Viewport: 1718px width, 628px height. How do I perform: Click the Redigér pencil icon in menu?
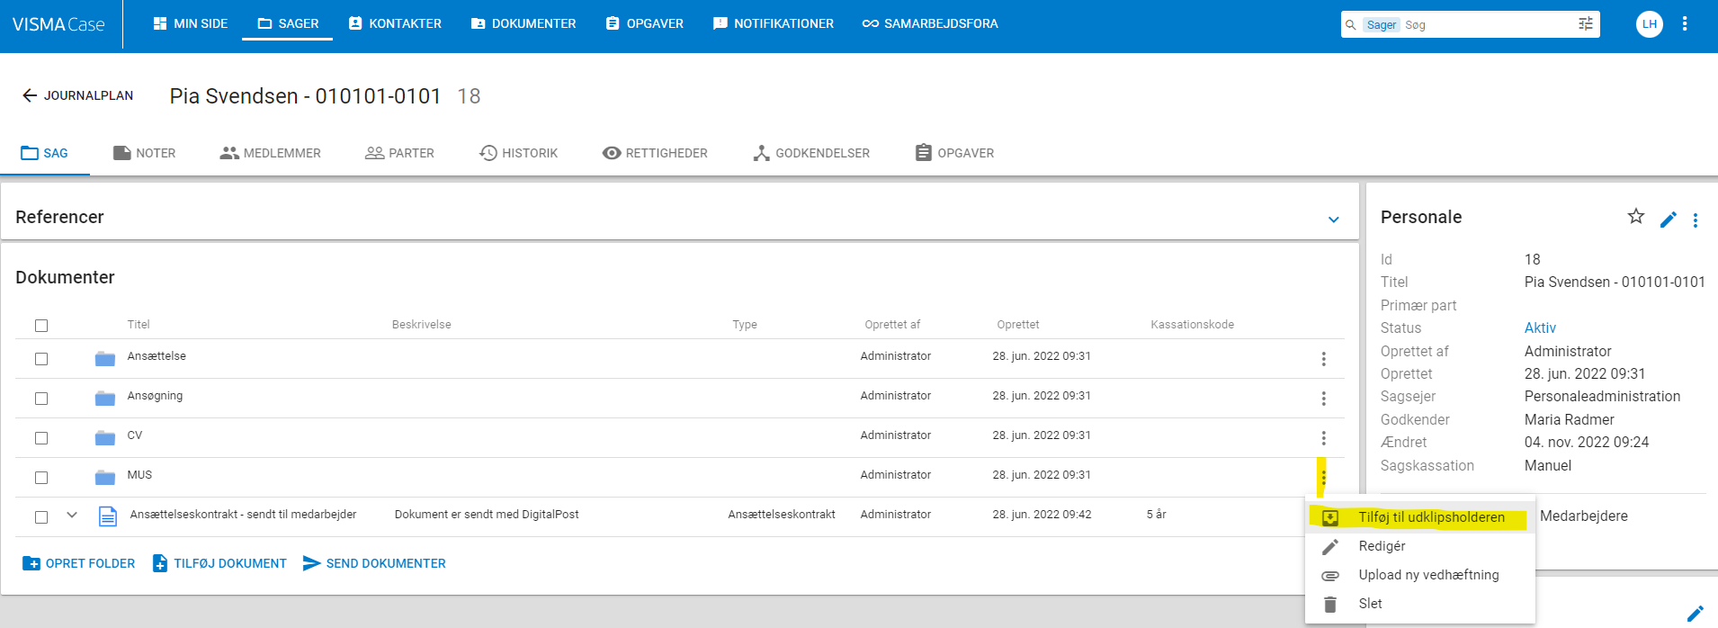coord(1330,547)
